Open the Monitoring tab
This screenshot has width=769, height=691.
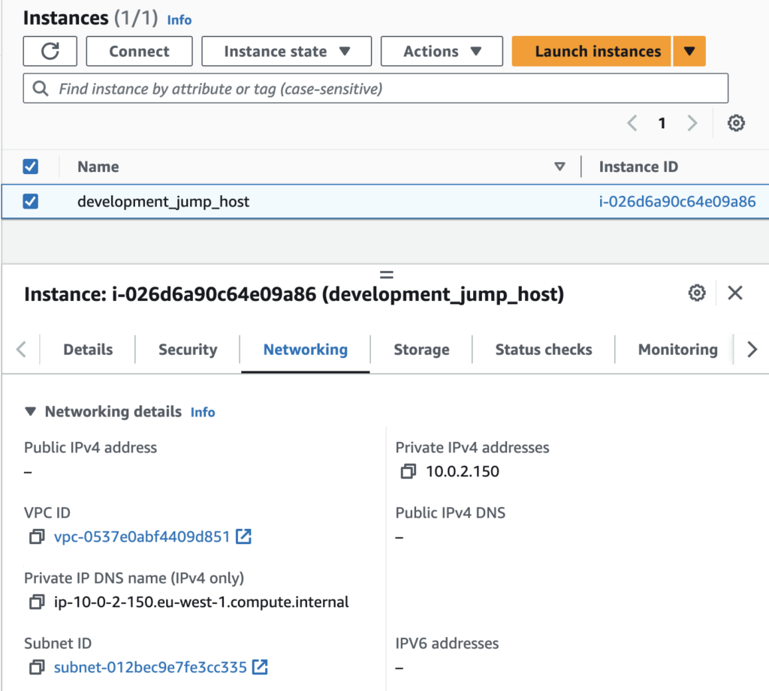677,349
